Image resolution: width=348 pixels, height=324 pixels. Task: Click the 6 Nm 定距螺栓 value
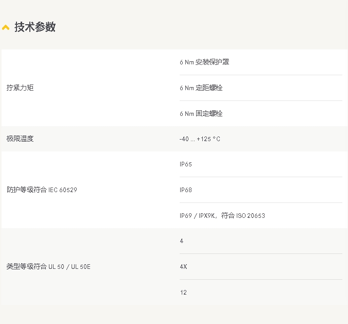coord(201,88)
